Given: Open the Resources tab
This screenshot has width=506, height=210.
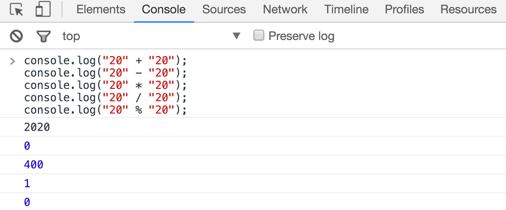Looking at the screenshot, I should (x=468, y=9).
